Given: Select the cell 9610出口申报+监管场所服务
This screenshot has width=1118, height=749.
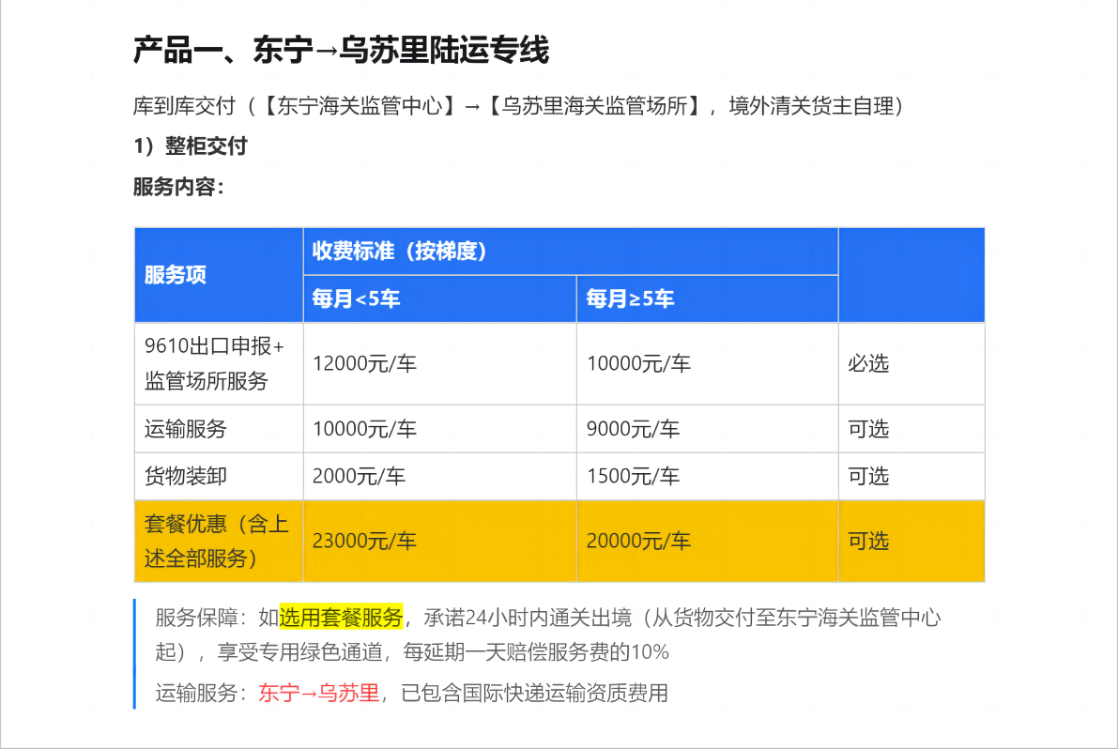Looking at the screenshot, I should (x=219, y=364).
